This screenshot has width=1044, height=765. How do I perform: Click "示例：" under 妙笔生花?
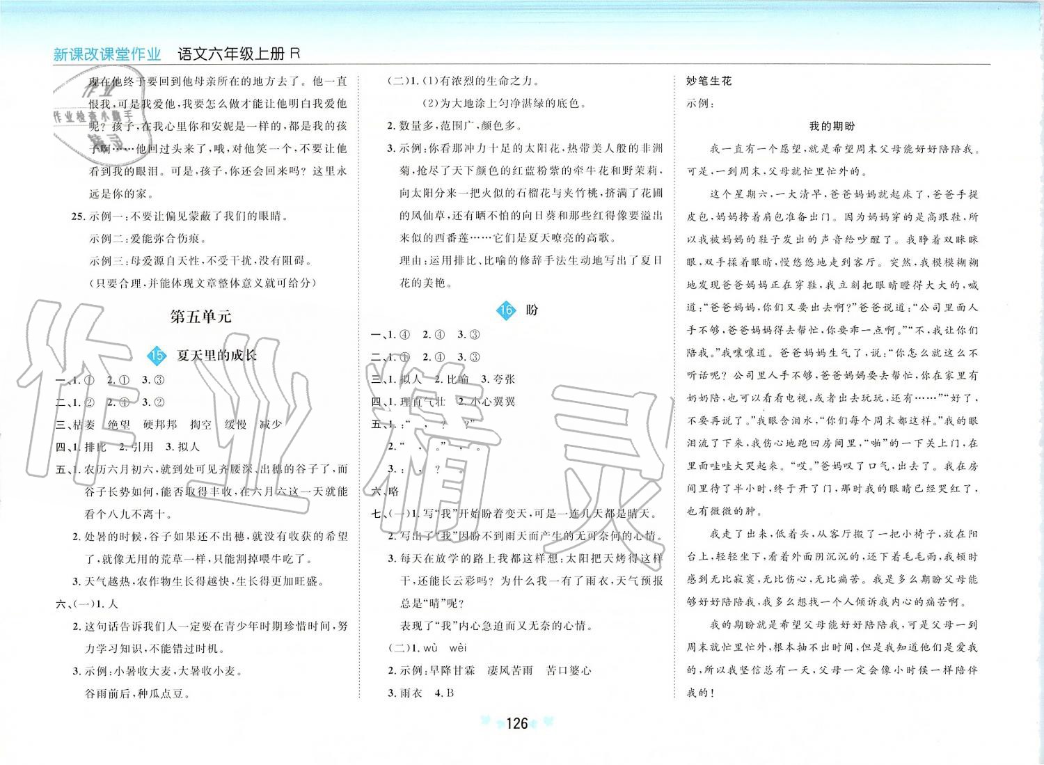point(699,103)
